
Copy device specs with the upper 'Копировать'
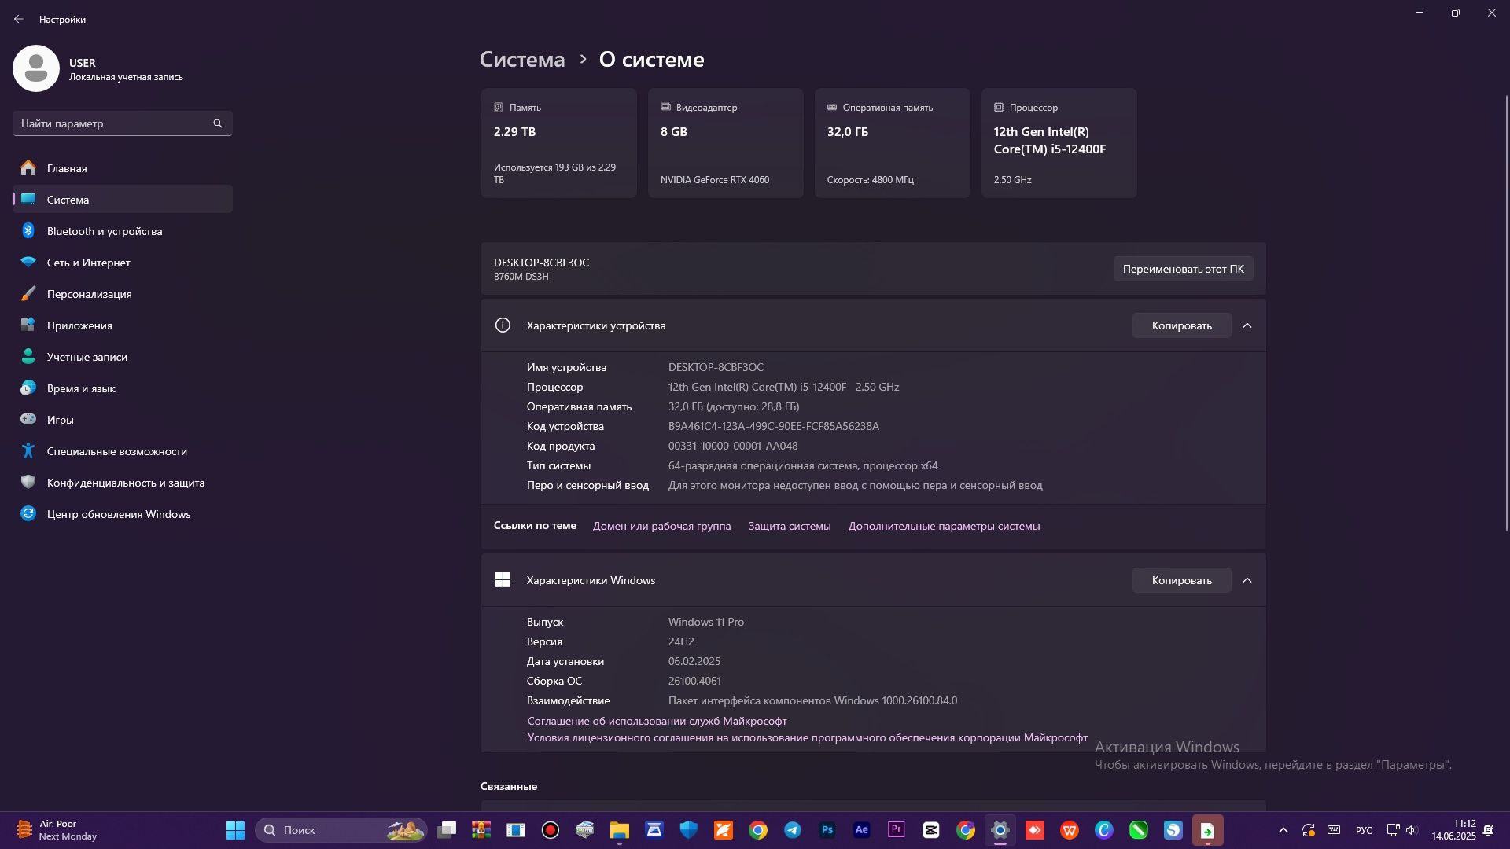1182,325
